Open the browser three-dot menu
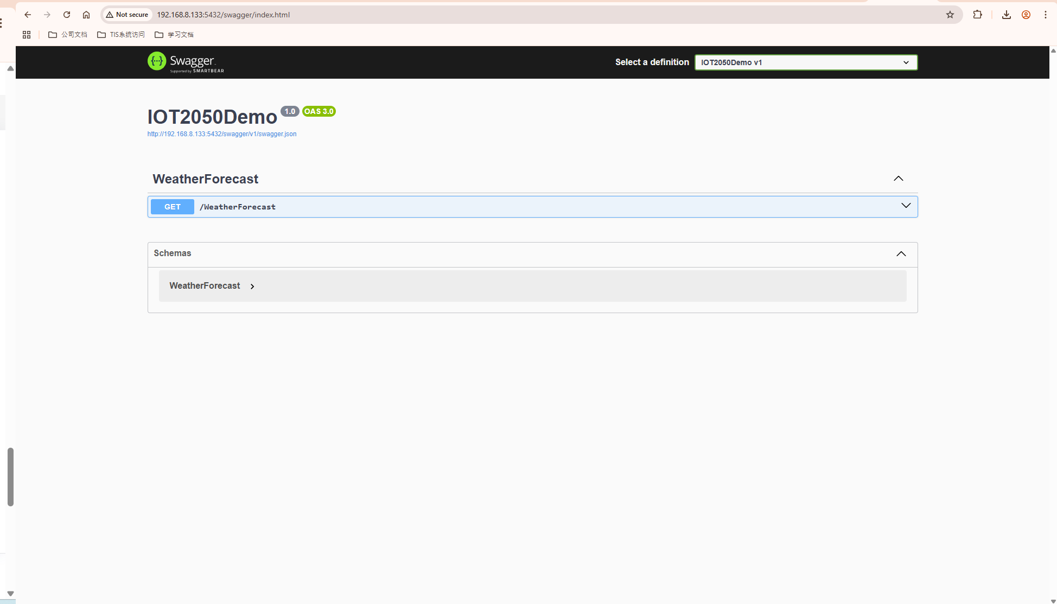Screen dimensions: 1057x604 click(x=1045, y=15)
